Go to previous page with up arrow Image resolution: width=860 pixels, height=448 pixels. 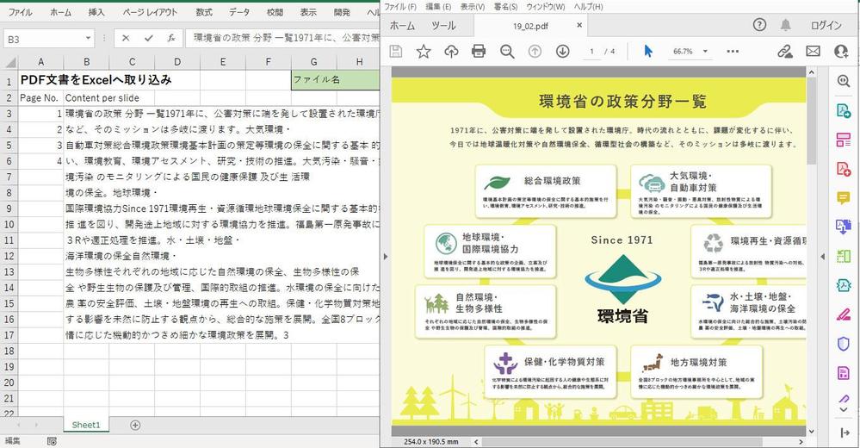point(535,52)
